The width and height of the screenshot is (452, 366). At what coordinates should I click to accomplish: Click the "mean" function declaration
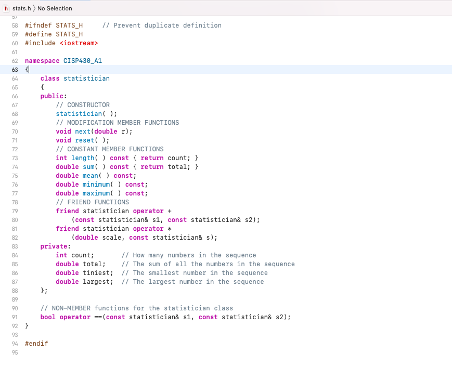[x=89, y=175]
